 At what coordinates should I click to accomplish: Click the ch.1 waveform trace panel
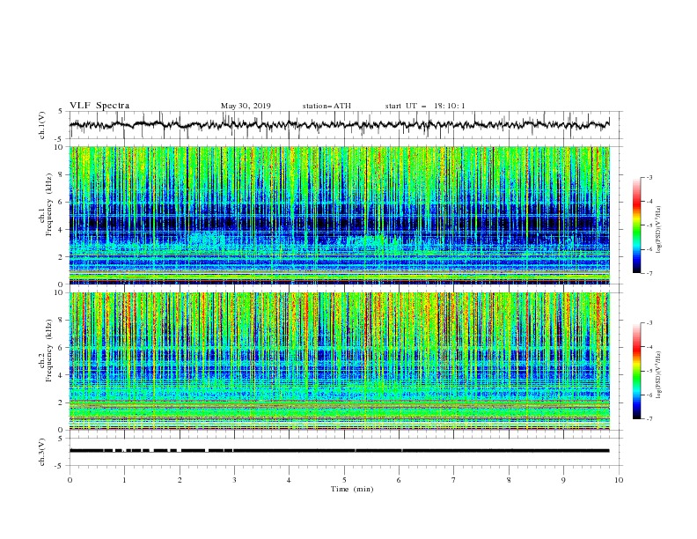click(x=346, y=125)
